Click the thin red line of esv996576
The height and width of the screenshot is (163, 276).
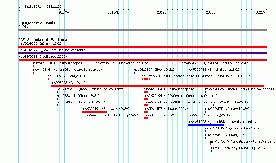(72, 79)
